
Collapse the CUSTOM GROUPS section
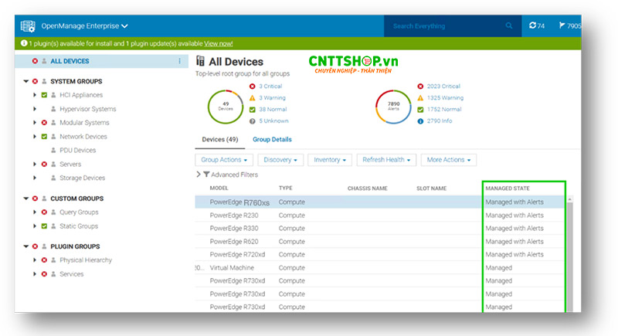pos(26,199)
